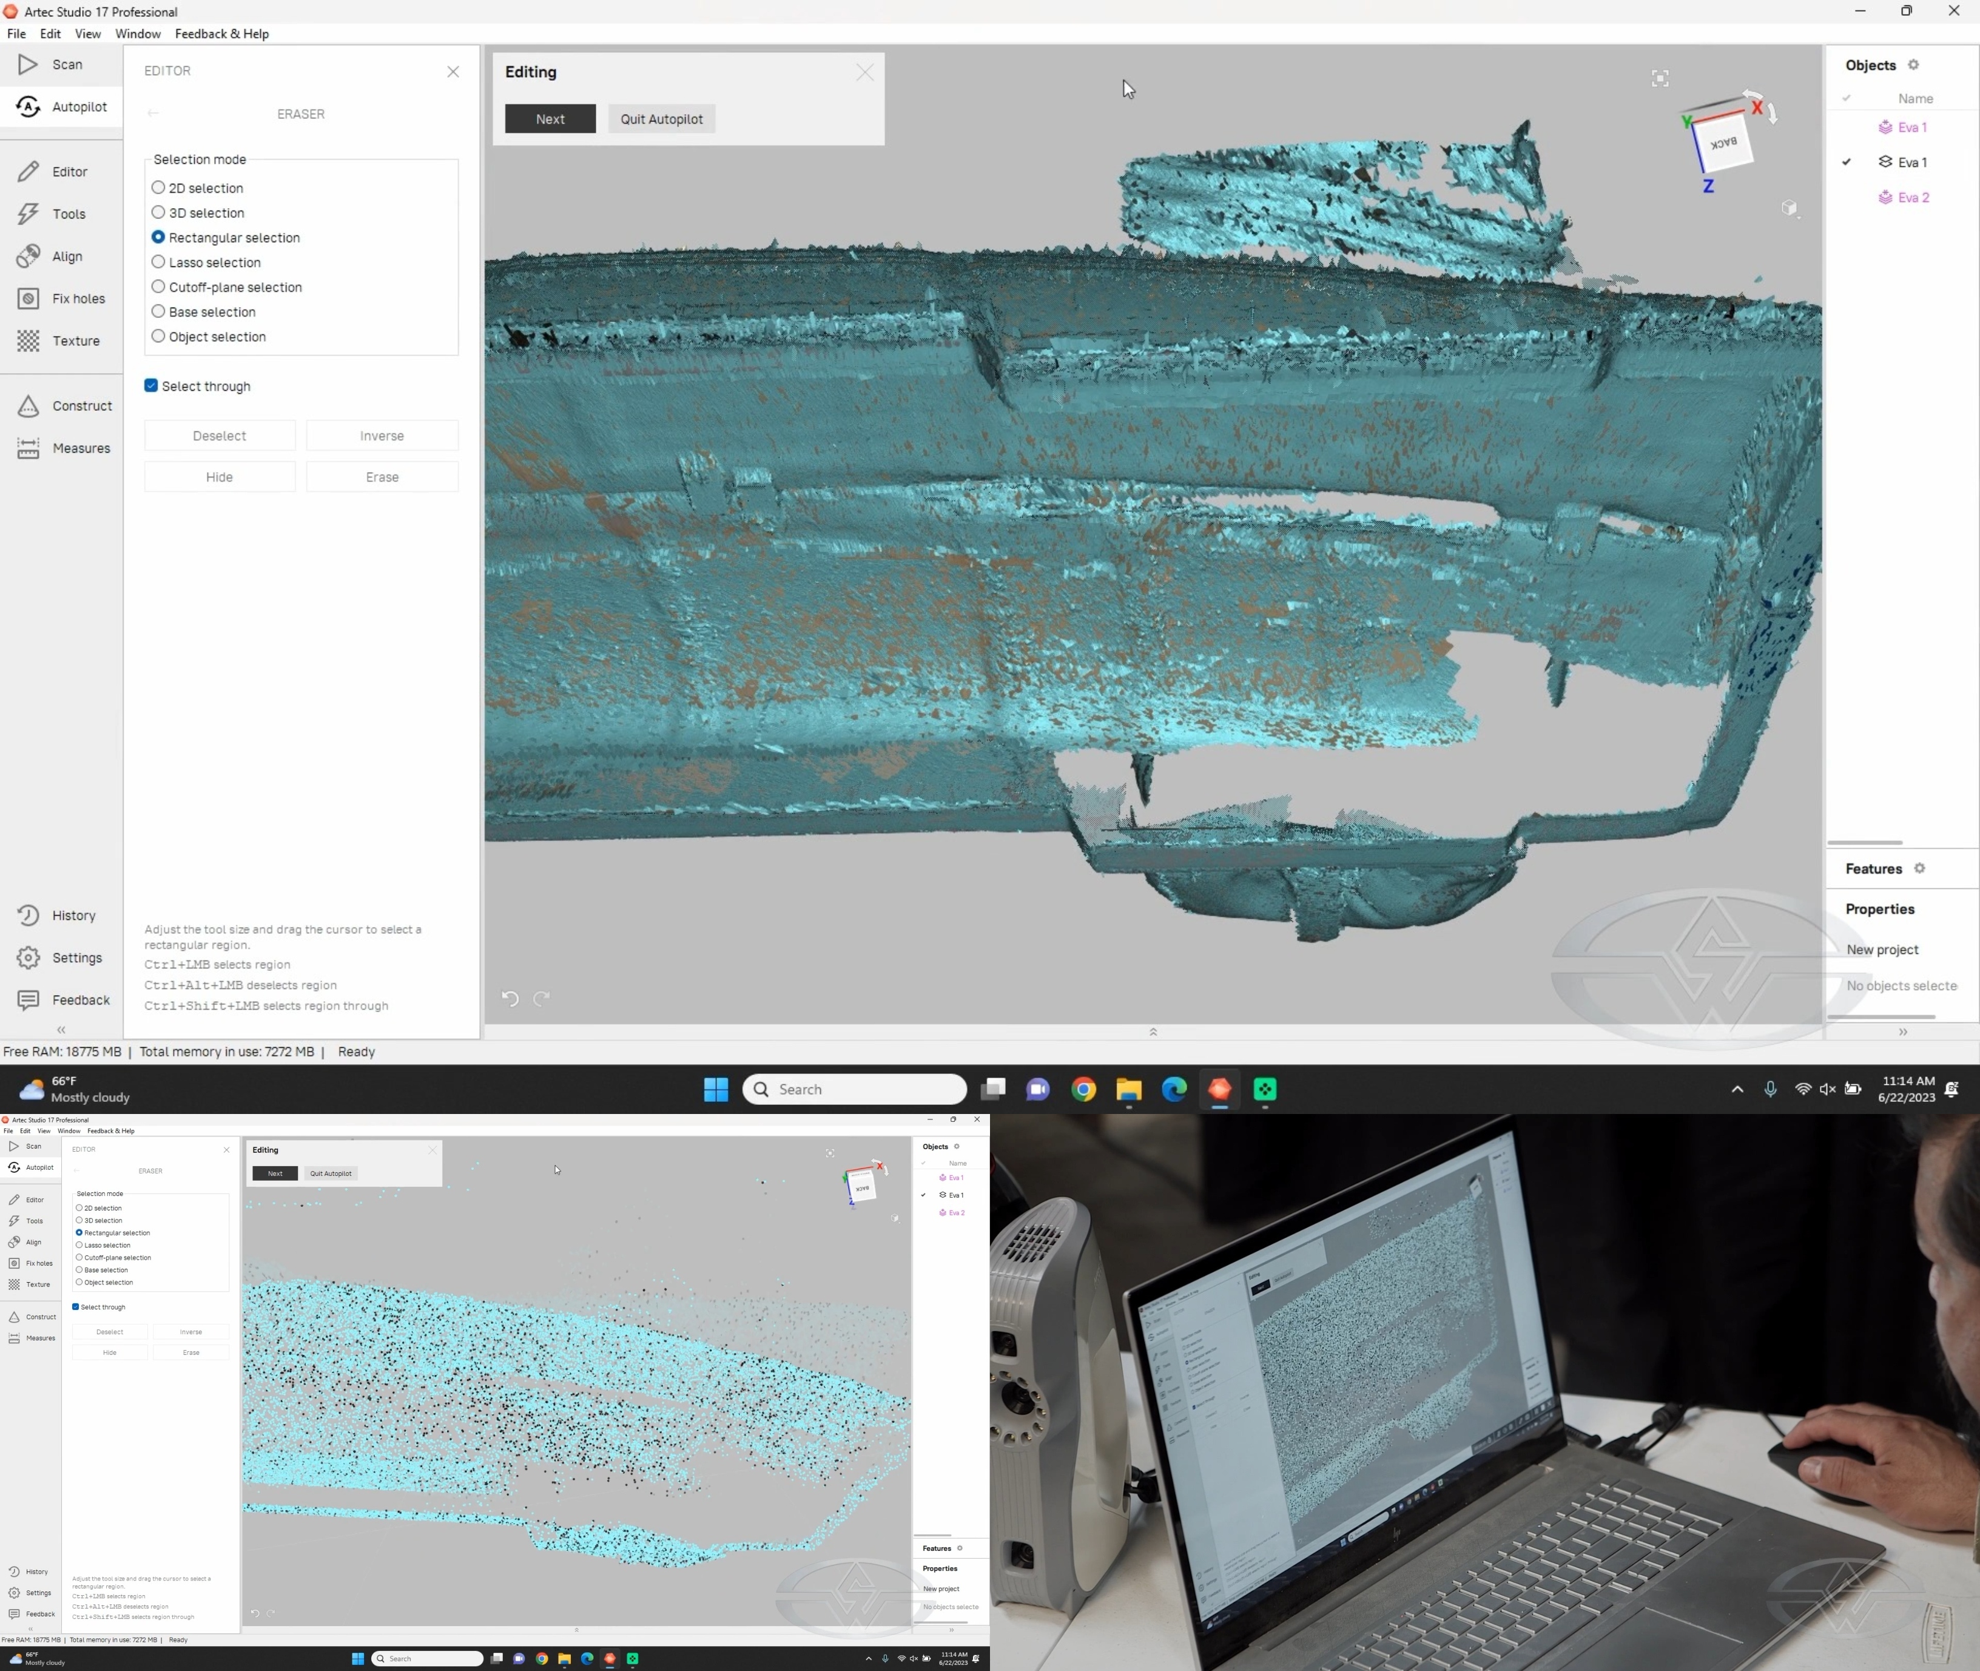Screen dimensions: 1980x1671
Task: Open the Edit menu
Action: [x=50, y=34]
